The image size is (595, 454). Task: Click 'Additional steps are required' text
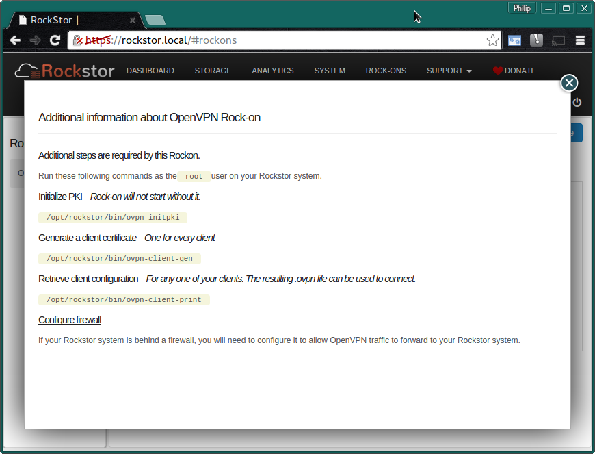[119, 155]
